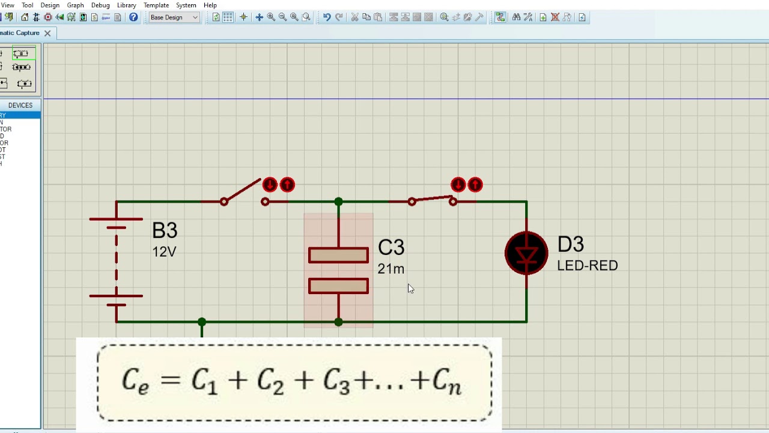The height and width of the screenshot is (433, 769).
Task: Select battery B3 symbol
Action: (116, 262)
